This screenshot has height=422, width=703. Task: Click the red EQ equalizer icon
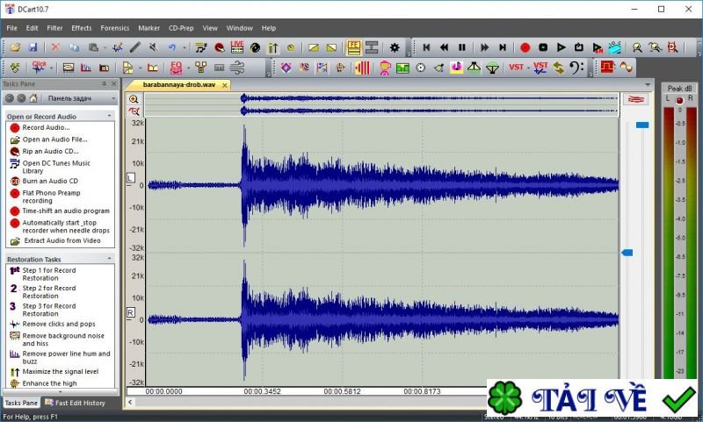[176, 67]
